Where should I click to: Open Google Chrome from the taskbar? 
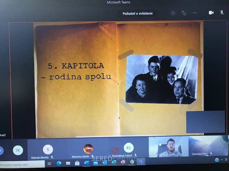pyautogui.click(x=132, y=162)
